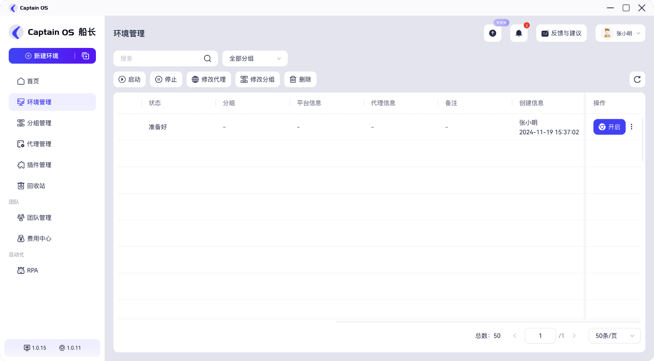Refresh the environment list
This screenshot has height=361, width=654.
click(637, 80)
